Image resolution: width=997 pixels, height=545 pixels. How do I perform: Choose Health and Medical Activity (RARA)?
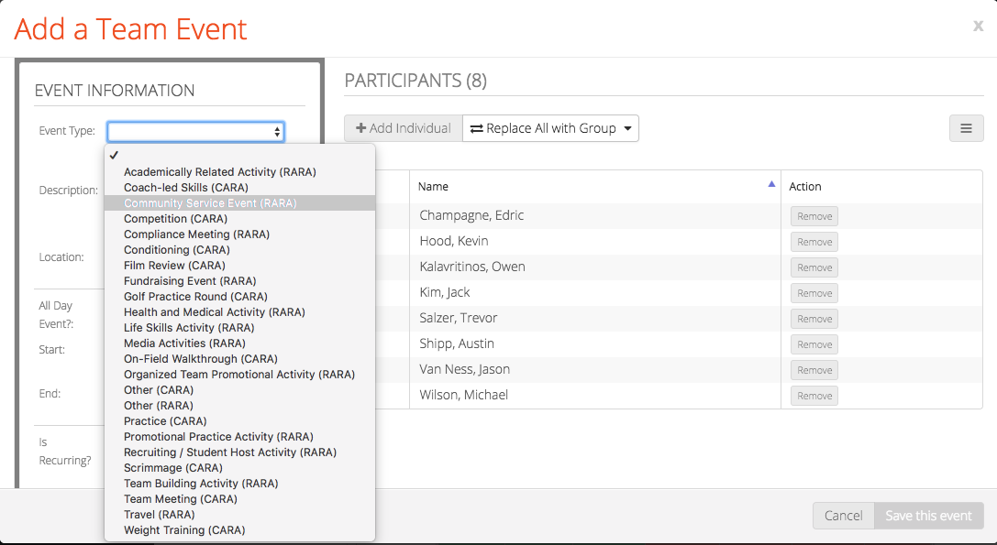[239, 311]
